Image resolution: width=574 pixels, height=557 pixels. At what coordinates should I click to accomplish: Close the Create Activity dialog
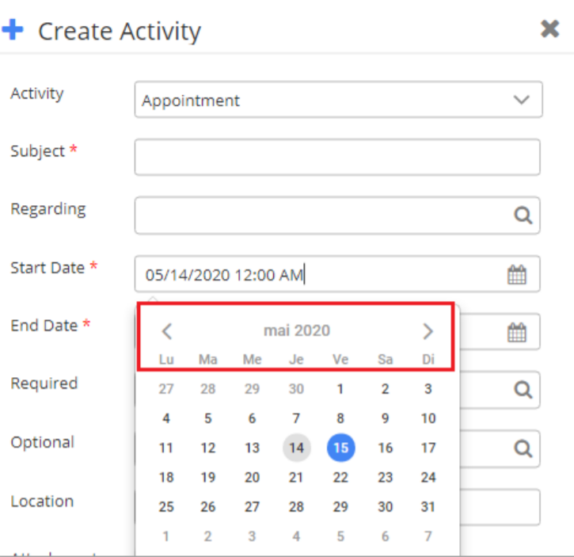(x=549, y=29)
